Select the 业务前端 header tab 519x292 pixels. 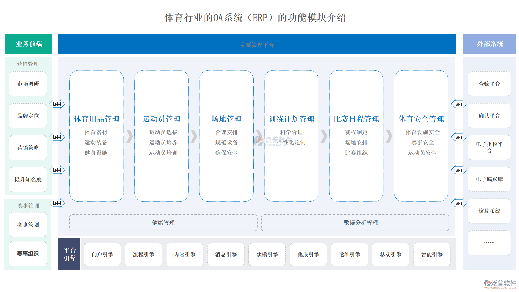click(28, 44)
